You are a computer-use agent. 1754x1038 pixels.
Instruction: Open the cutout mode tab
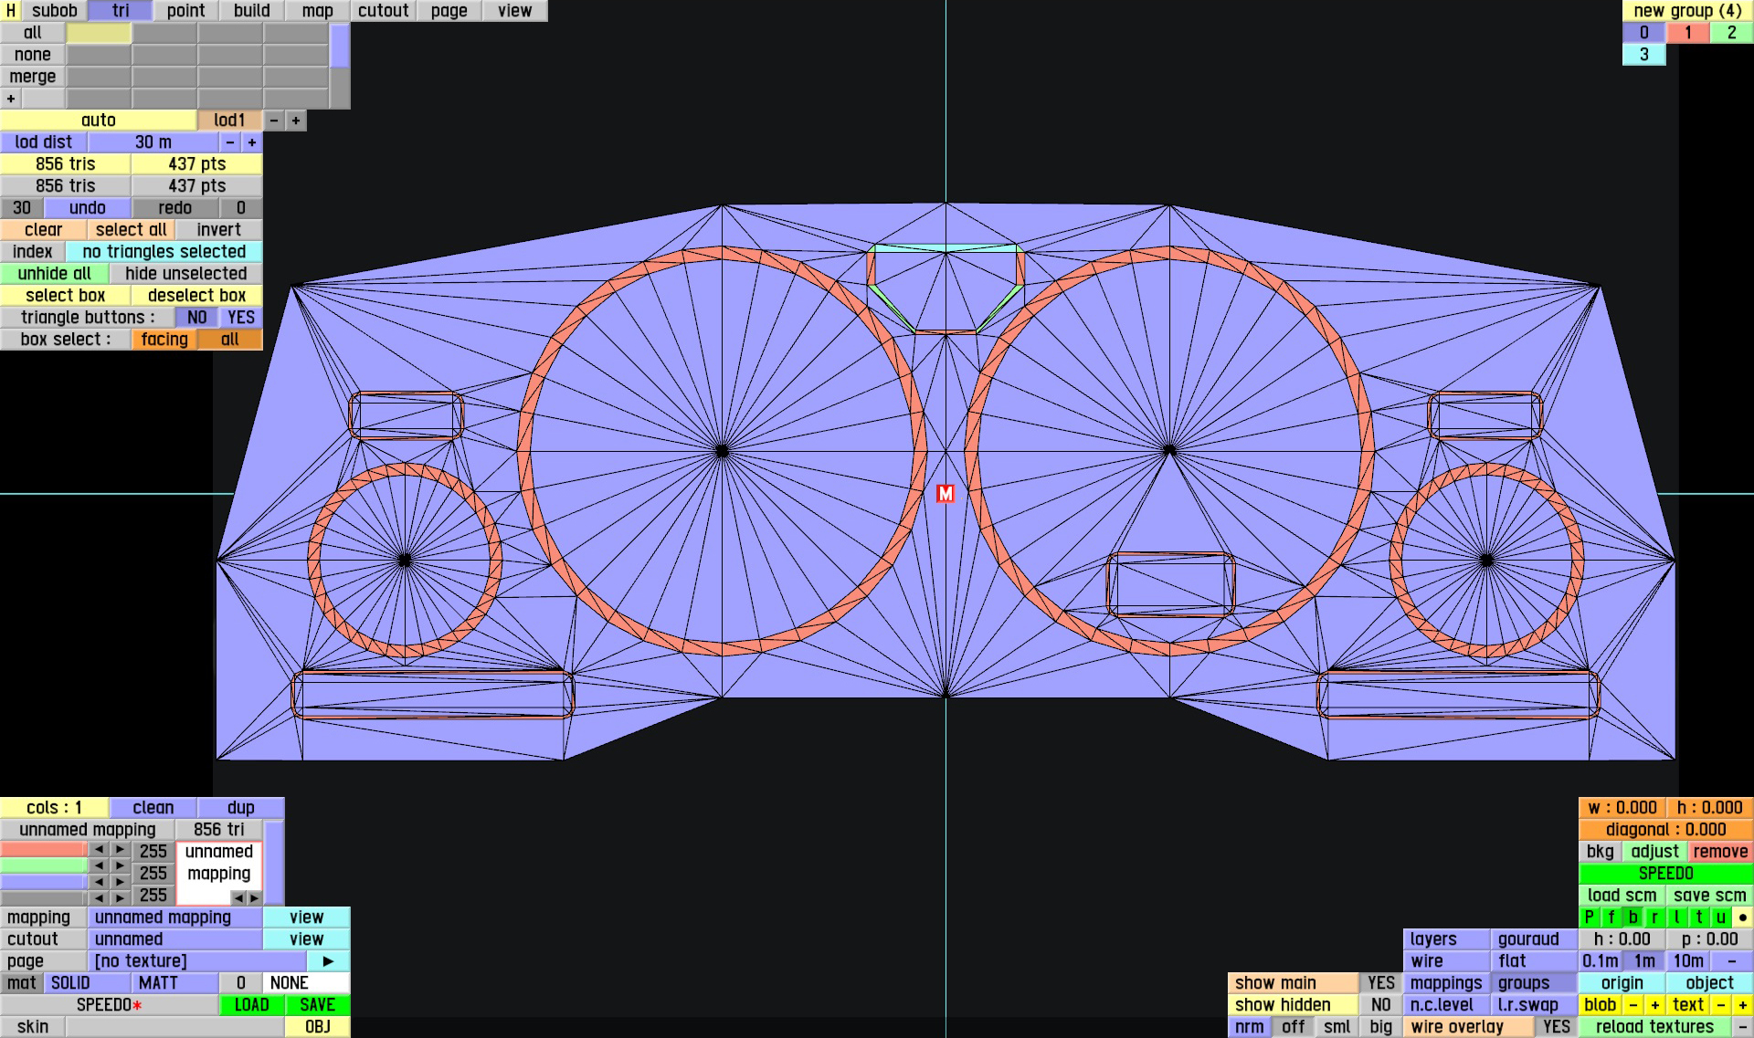click(x=383, y=11)
